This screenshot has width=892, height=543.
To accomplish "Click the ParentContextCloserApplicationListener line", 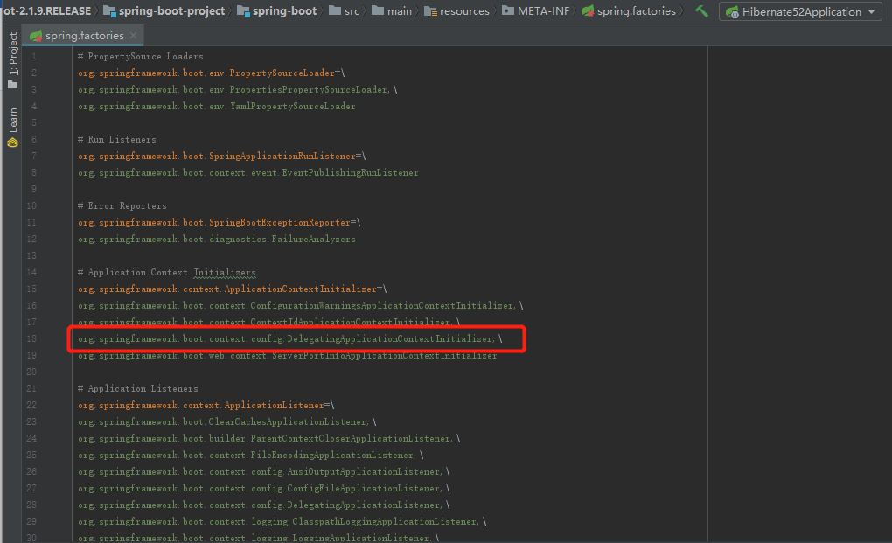I will click(269, 438).
